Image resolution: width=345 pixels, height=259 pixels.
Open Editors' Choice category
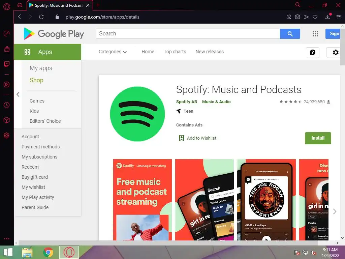click(45, 121)
